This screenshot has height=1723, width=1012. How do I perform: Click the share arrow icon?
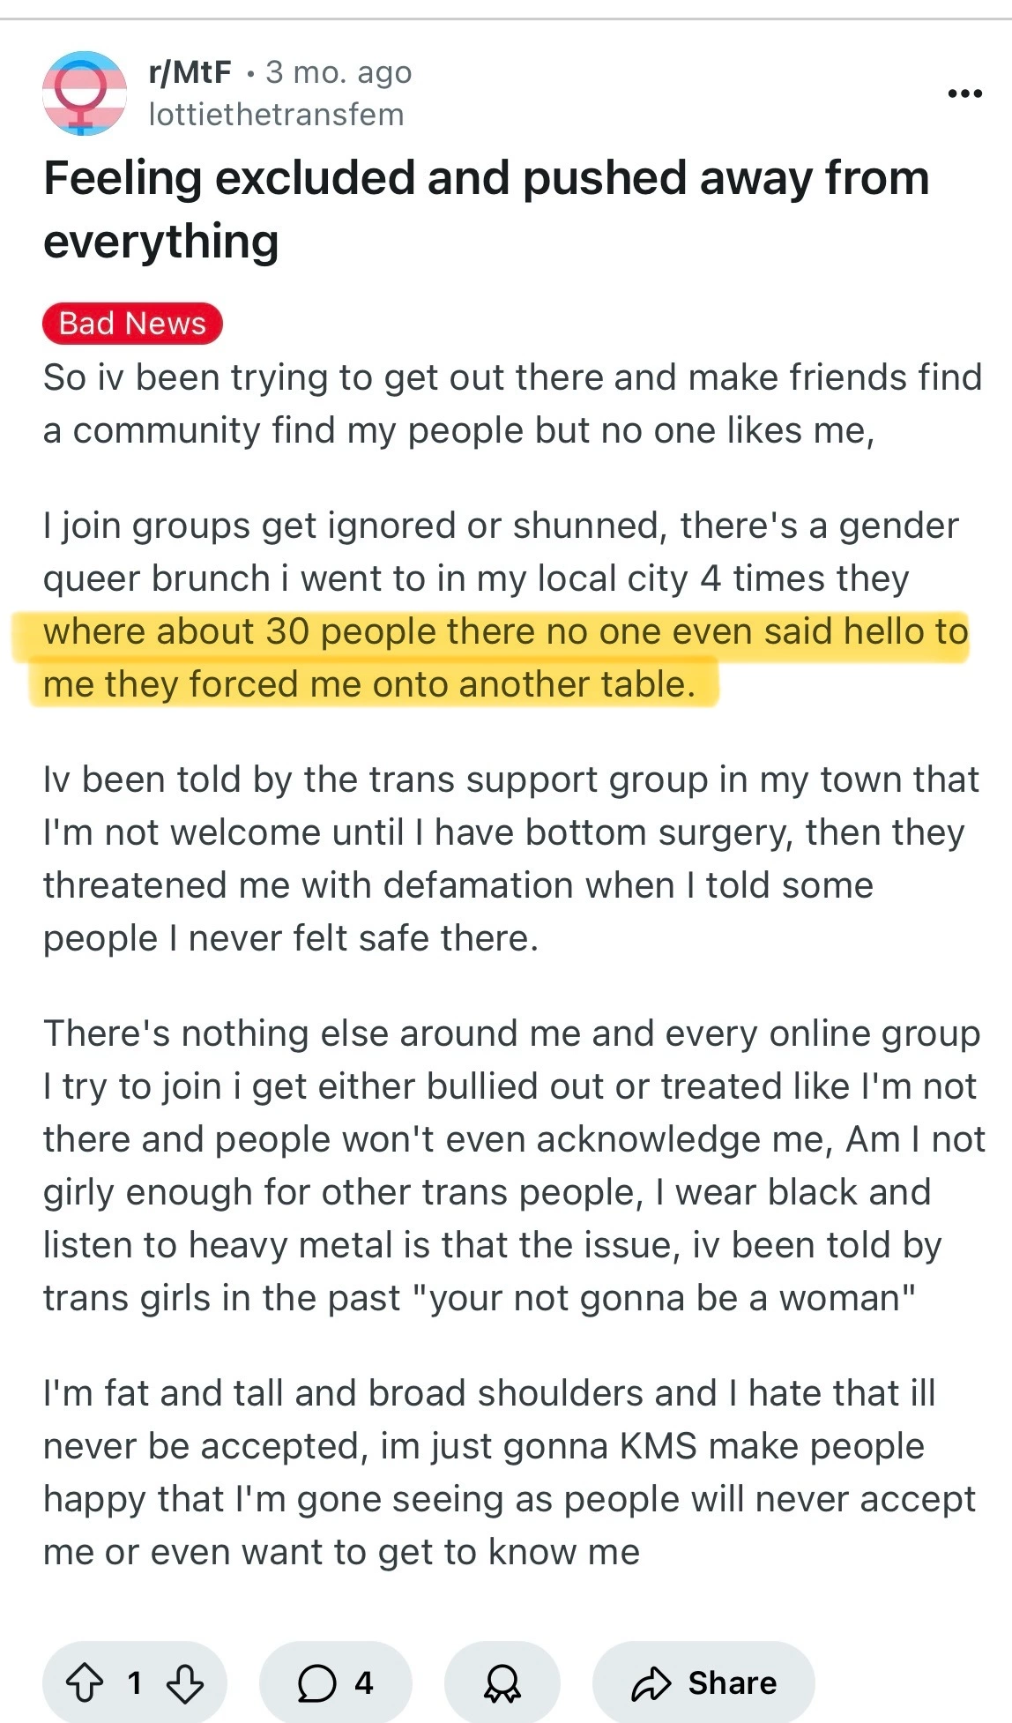(651, 1683)
